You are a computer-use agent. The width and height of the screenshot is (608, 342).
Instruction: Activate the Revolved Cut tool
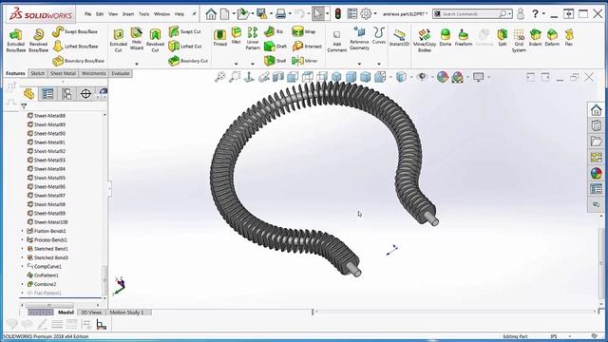[155, 40]
